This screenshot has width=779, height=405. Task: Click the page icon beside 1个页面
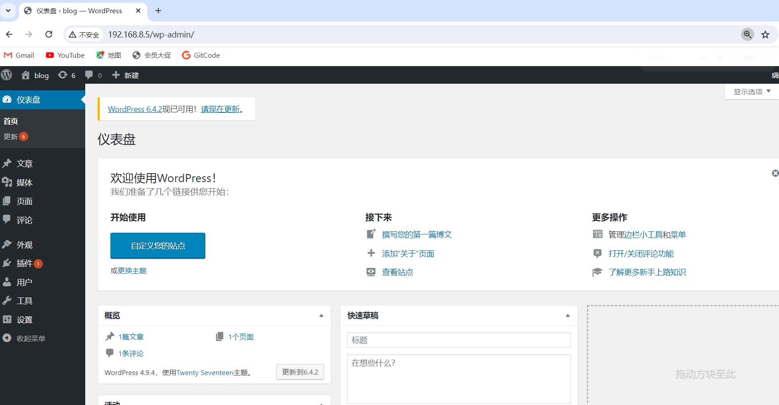point(219,337)
